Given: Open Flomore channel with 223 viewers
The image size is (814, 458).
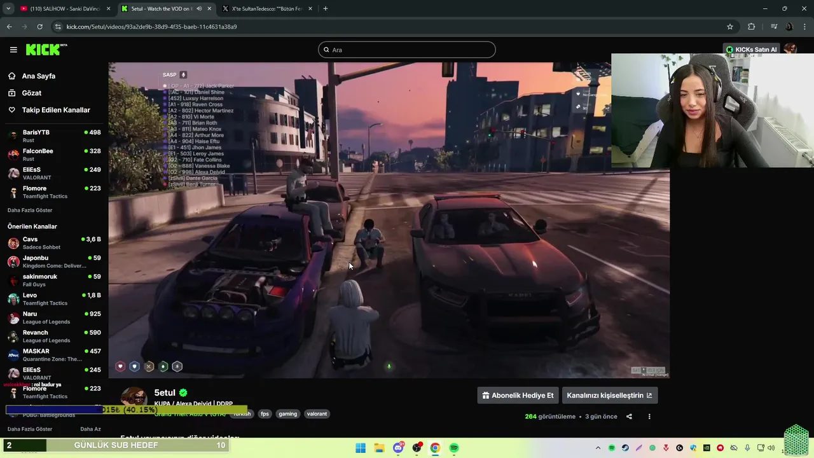Looking at the screenshot, I should pyautogui.click(x=54, y=192).
